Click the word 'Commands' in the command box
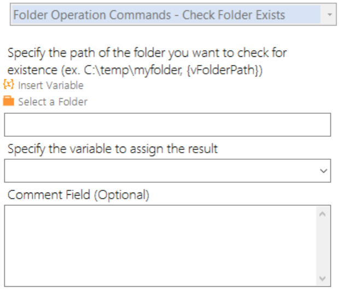 139,15
